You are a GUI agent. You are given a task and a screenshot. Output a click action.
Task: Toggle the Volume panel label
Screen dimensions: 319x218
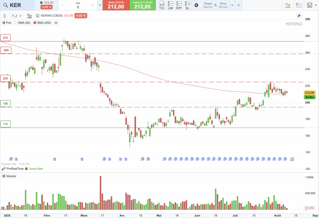9,176
